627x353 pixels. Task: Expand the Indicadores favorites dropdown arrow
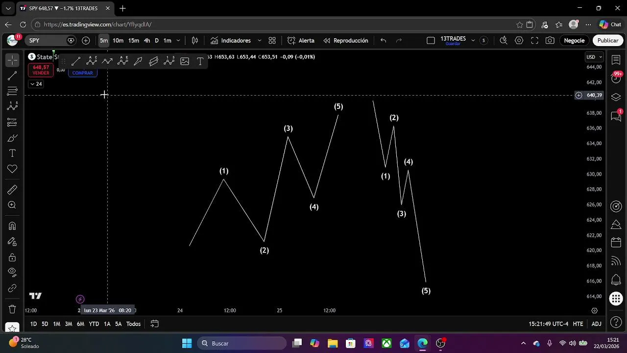click(259, 41)
